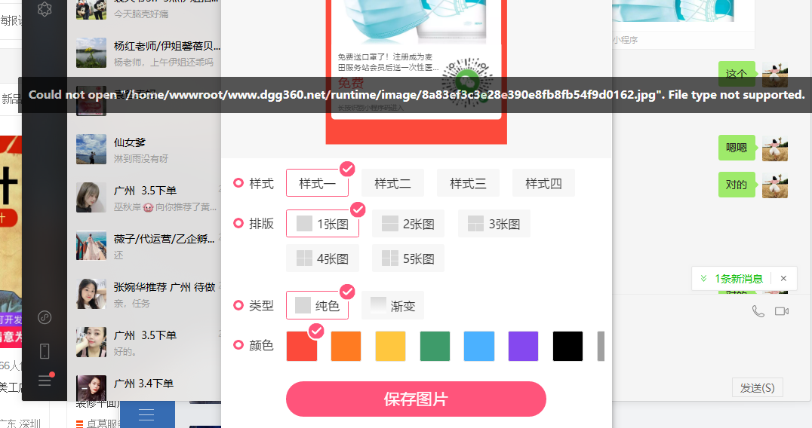The width and height of the screenshot is (812, 428).
Task: Click the 嗯嗯 message bubble
Action: 737,148
